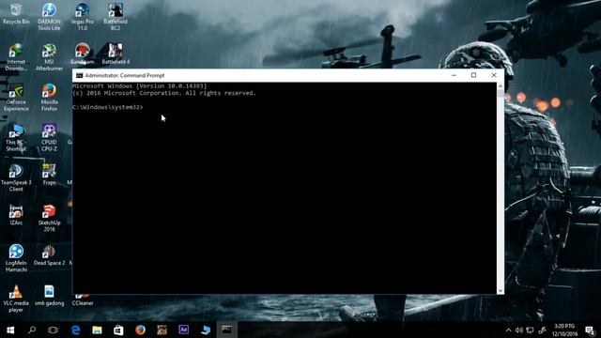Open Action Center notifications icon
The width and height of the screenshot is (601, 338).
(x=591, y=330)
